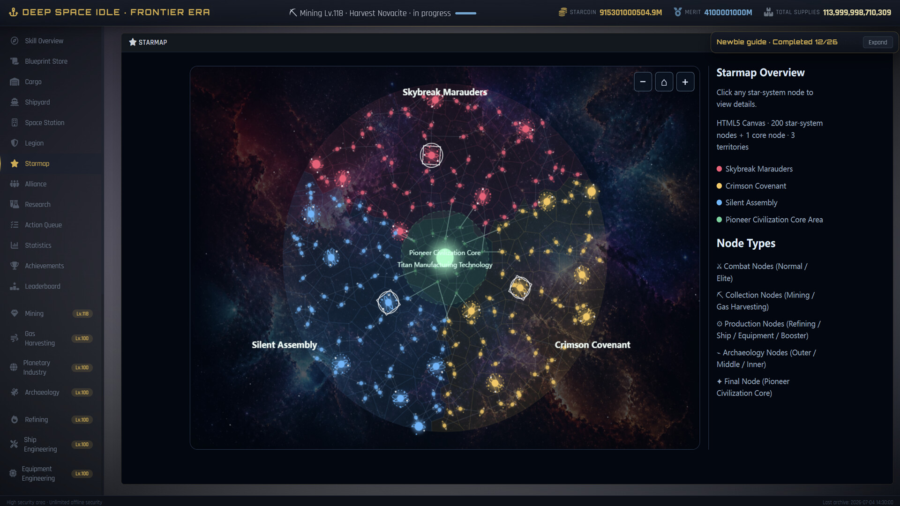Viewport: 900px width, 506px height.
Task: Click the Silent Assembly blue legend dot
Action: (719, 203)
